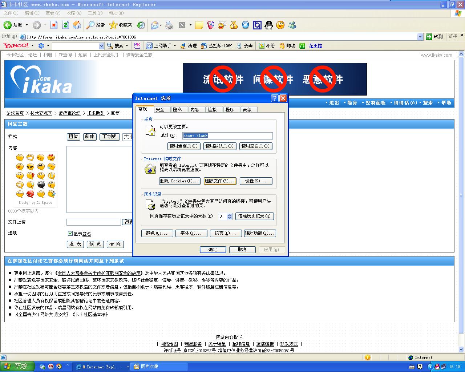Open the 工具(T) menu
465x372 pixels.
[x=95, y=13]
